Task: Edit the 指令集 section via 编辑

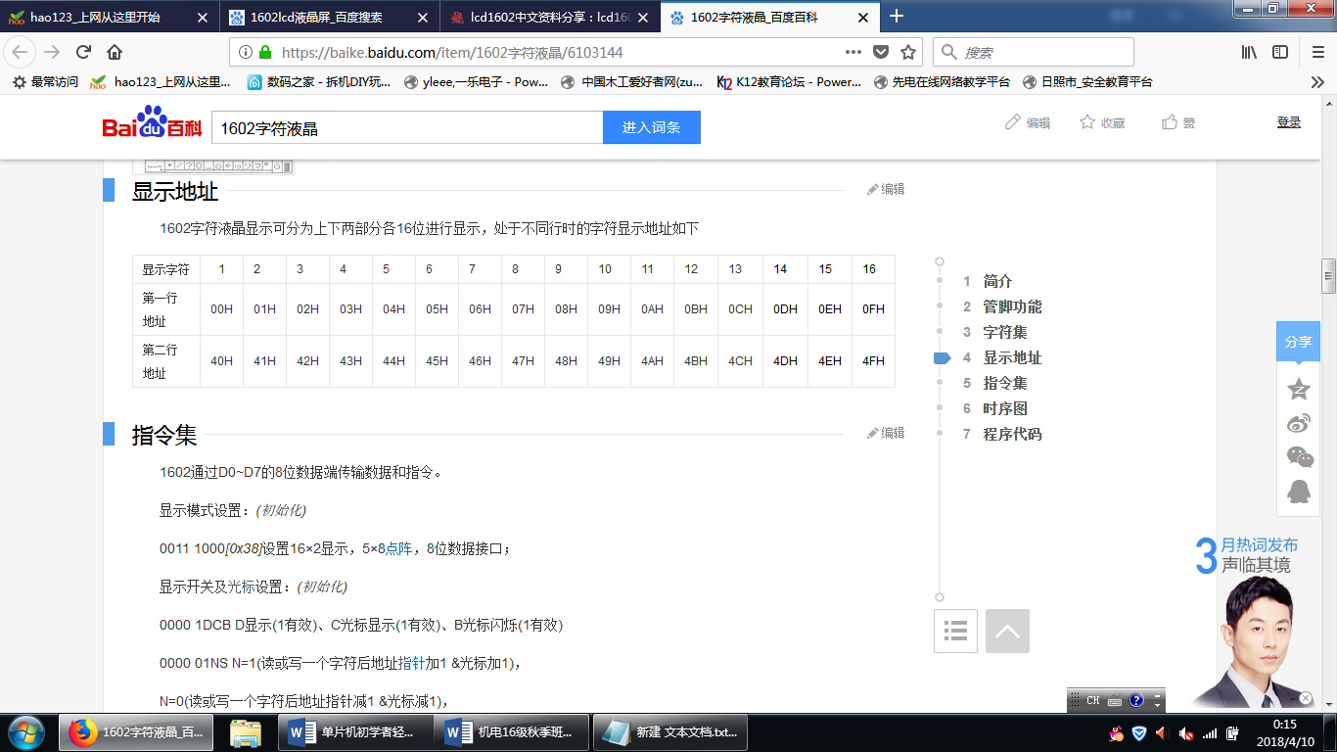Action: 886,433
